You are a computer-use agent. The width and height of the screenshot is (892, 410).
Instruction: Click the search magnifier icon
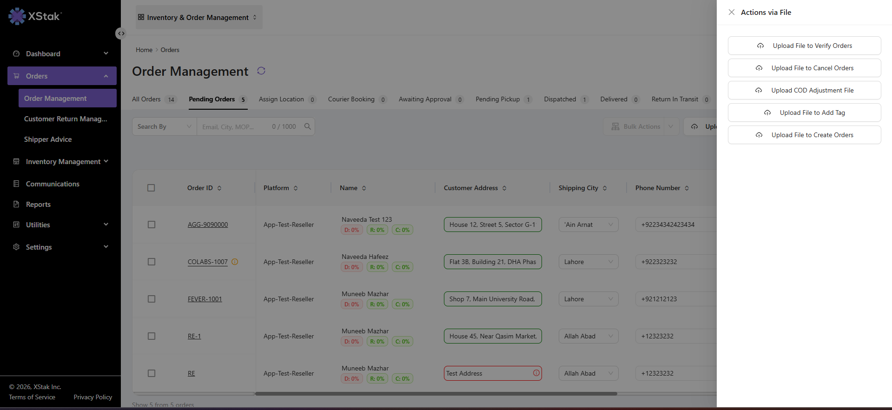(308, 126)
